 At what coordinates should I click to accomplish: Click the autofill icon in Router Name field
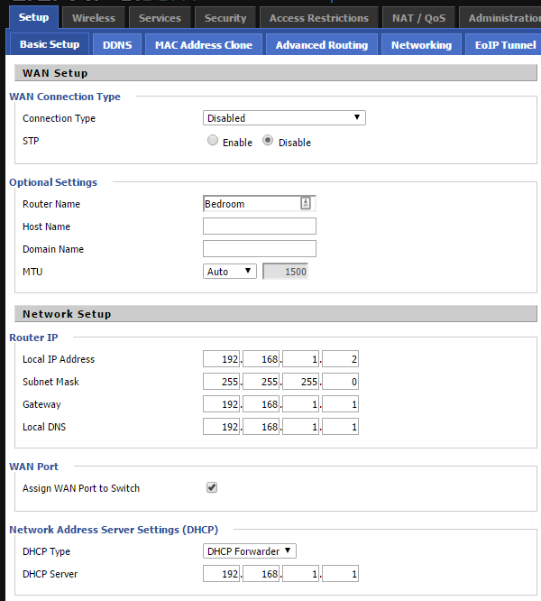point(305,203)
